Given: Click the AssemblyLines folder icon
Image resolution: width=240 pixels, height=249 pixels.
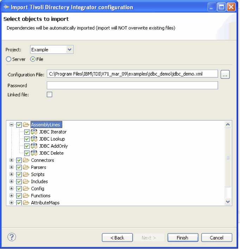Looking at the screenshot, I should (26, 124).
